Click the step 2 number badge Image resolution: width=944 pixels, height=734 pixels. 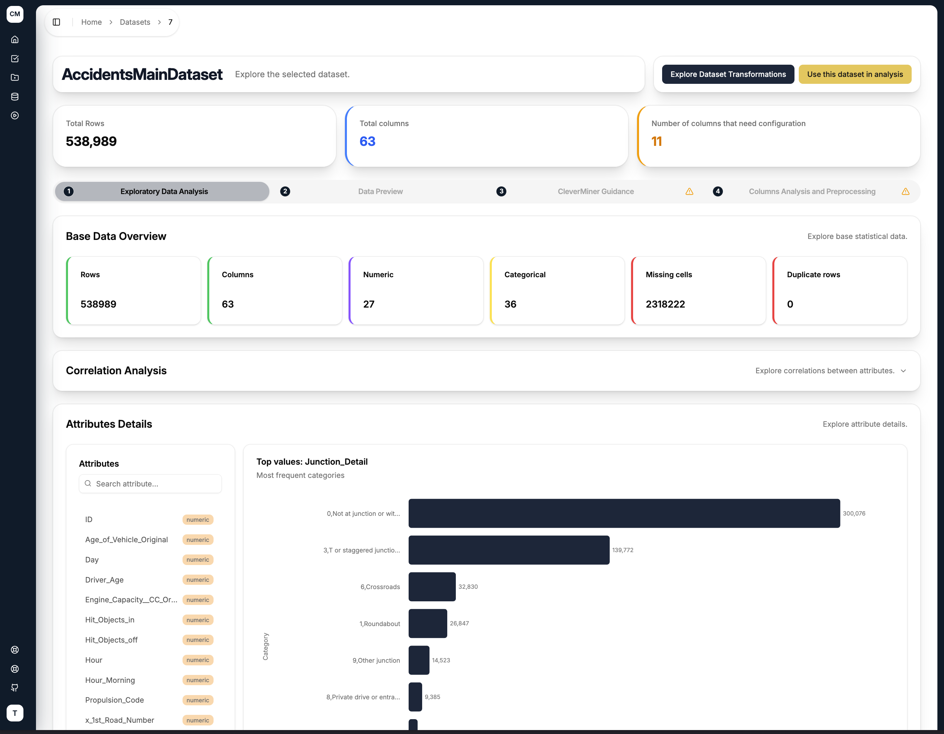(x=285, y=191)
